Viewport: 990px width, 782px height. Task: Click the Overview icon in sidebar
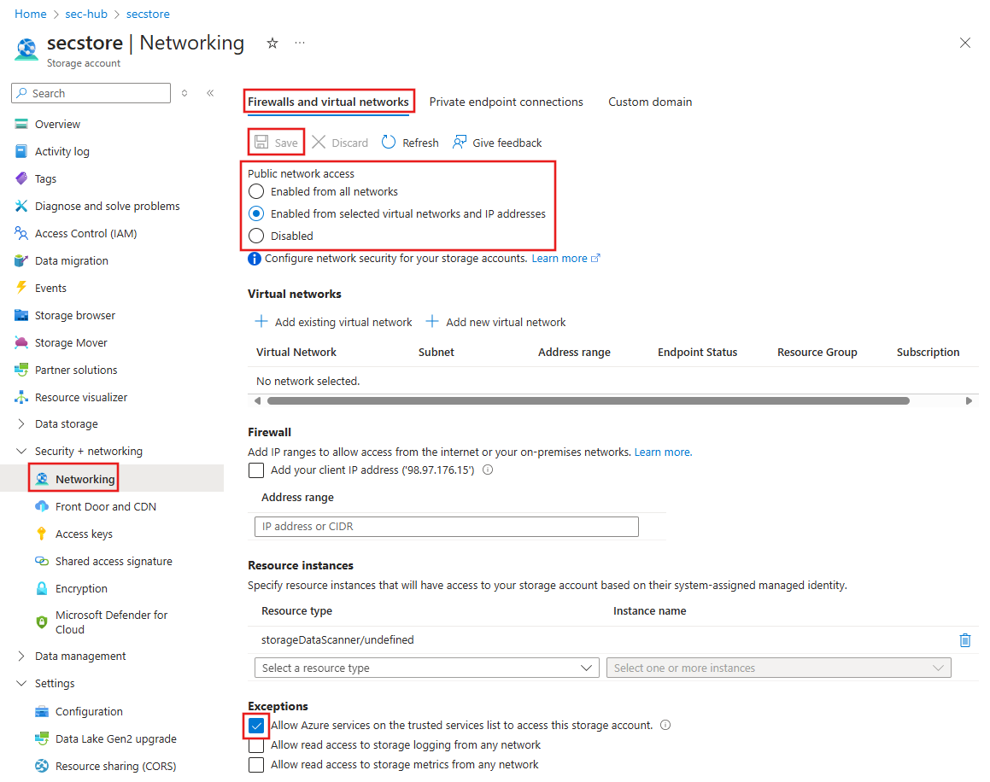[x=21, y=125]
